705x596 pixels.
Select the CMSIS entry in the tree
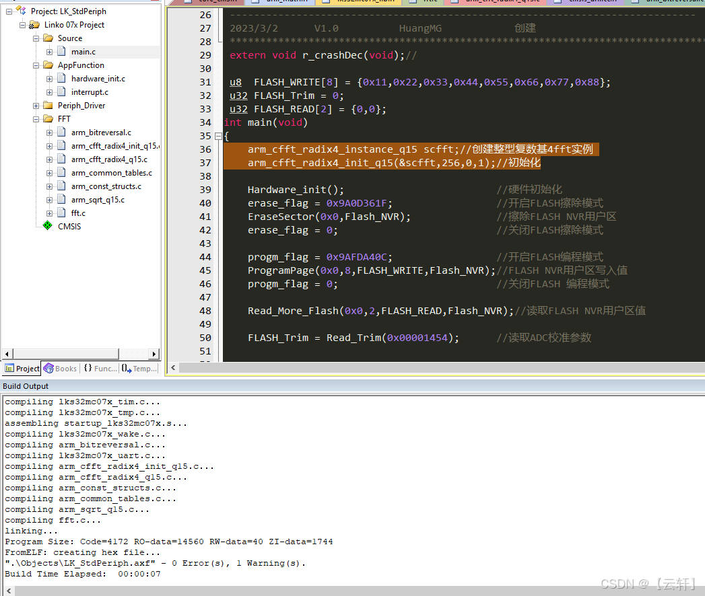click(69, 227)
